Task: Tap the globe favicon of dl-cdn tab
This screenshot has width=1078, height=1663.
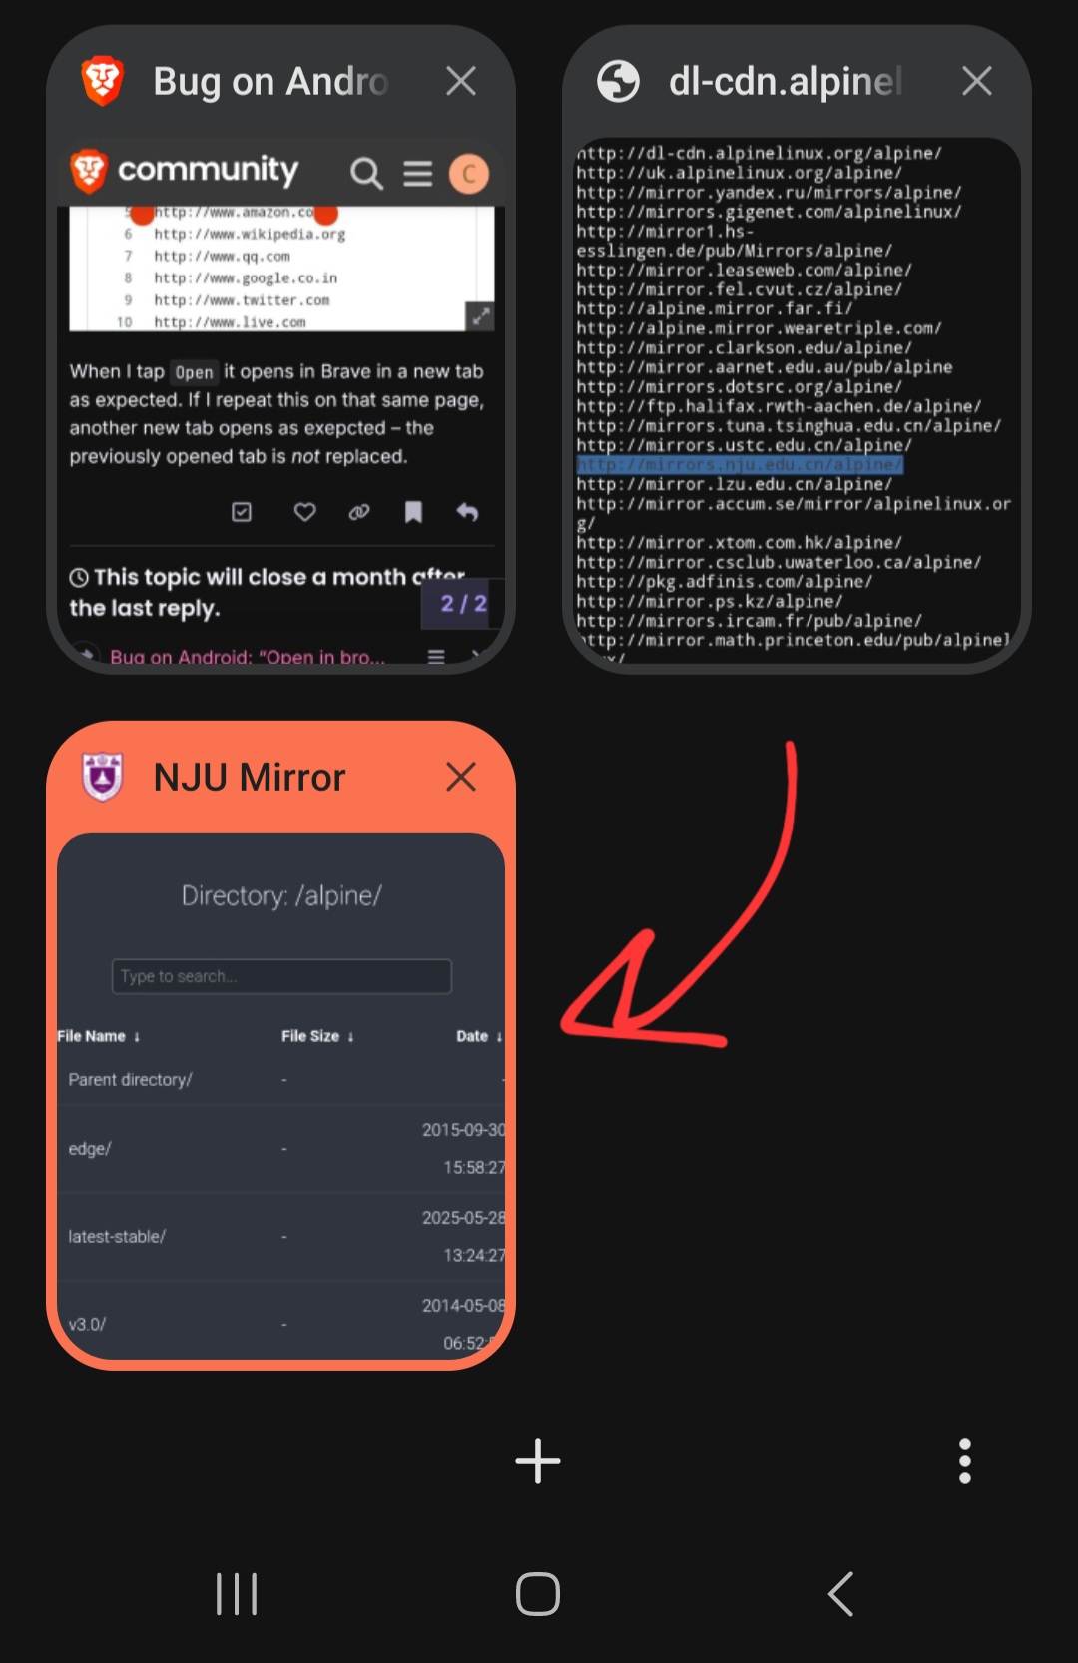Action: click(x=618, y=81)
